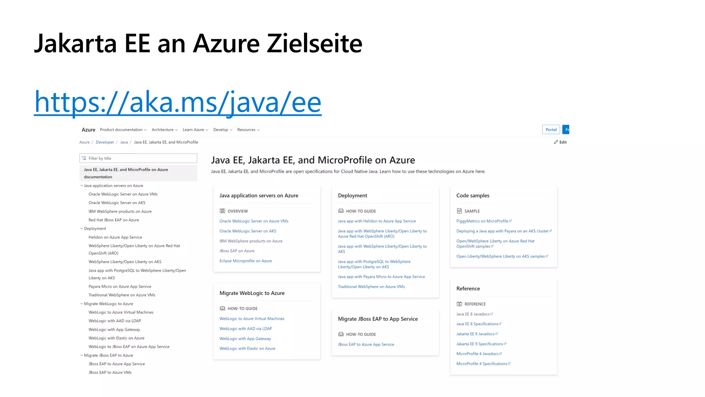Viewport: 705px width, 397px height.
Task: Open the Resources dropdown menu
Action: click(249, 130)
